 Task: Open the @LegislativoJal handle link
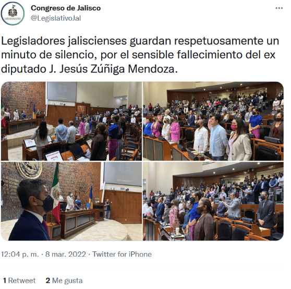(56, 18)
